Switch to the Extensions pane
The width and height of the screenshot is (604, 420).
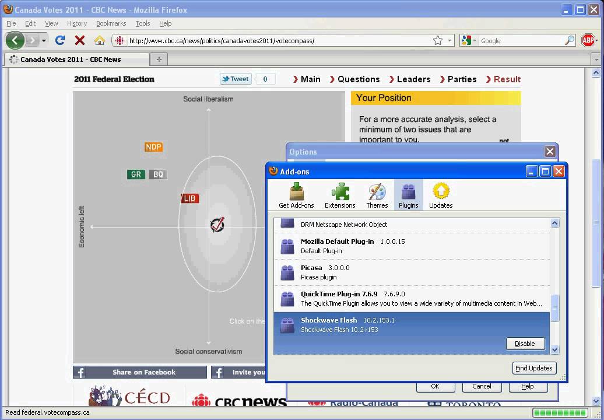pyautogui.click(x=340, y=195)
